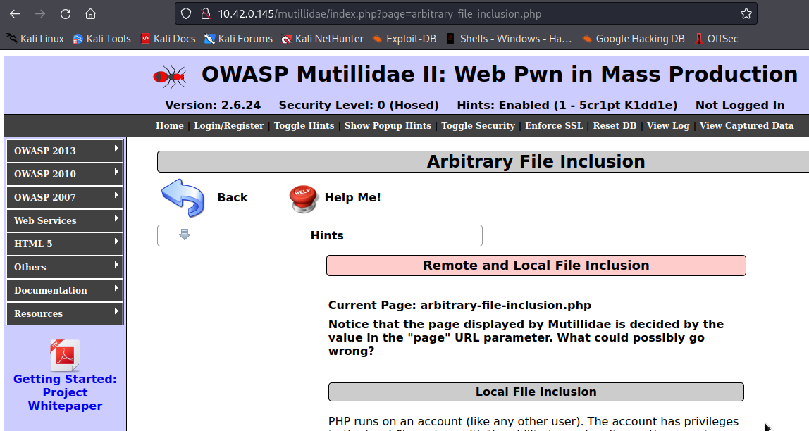Click the Hints down-arrow icon
The height and width of the screenshot is (431, 809).
tap(185, 235)
